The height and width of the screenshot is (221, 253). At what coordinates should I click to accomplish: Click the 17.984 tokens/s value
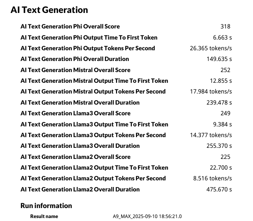211,91
